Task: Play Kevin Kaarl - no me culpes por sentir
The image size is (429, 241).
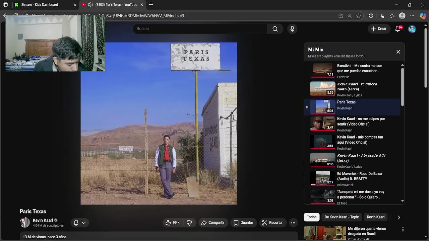Action: 352,124
